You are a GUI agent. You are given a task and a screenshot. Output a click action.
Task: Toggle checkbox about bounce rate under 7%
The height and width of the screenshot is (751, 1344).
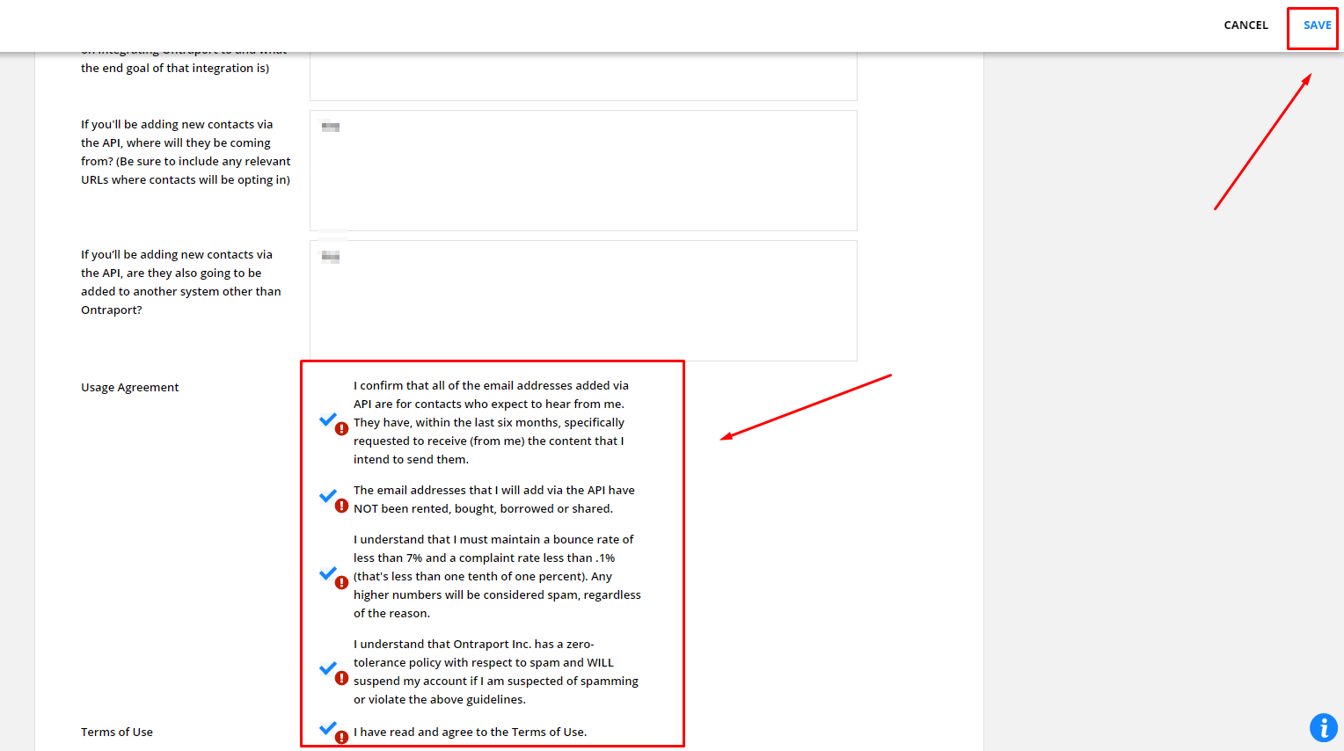coord(328,573)
